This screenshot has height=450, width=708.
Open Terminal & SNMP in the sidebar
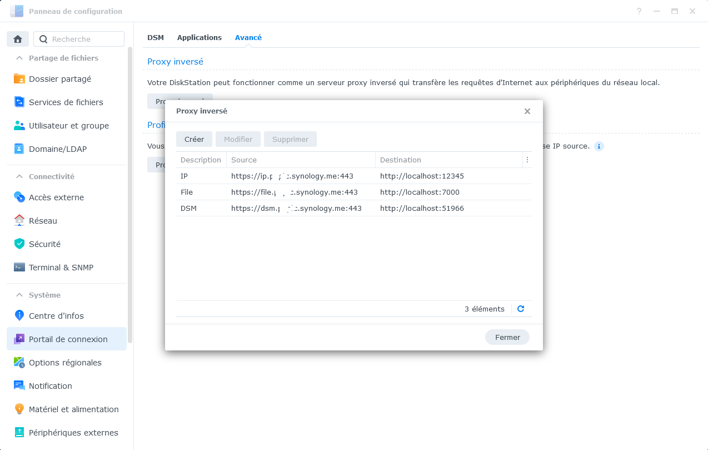point(67,268)
